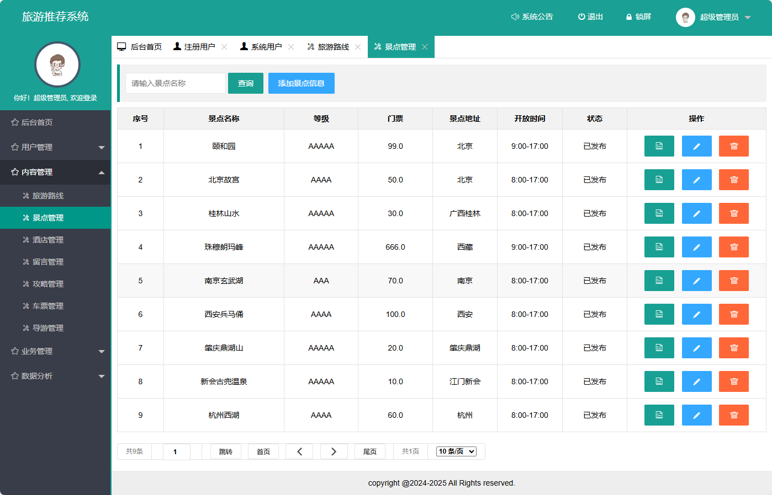Click pencil edit icon for 桂林山水
772x495 pixels.
point(696,213)
